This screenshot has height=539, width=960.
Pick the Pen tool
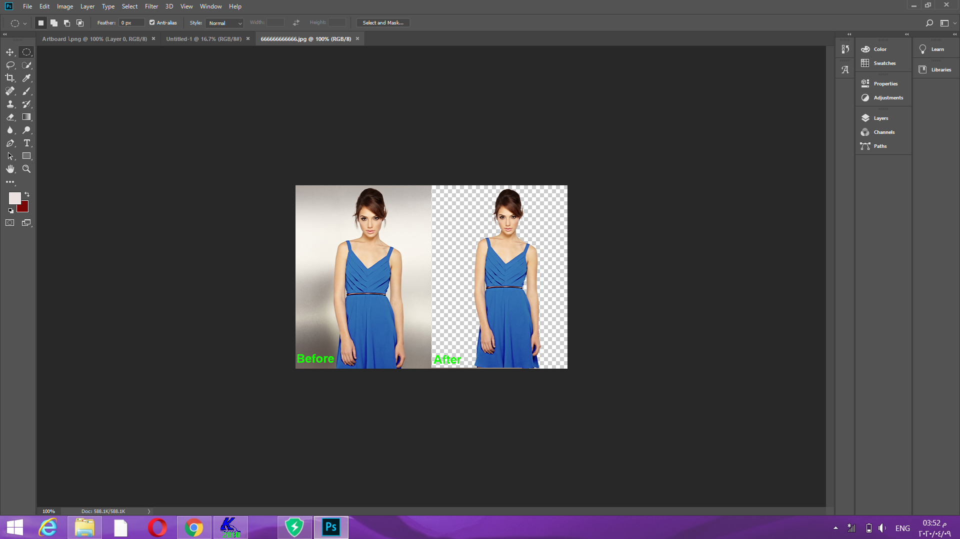[x=10, y=143]
